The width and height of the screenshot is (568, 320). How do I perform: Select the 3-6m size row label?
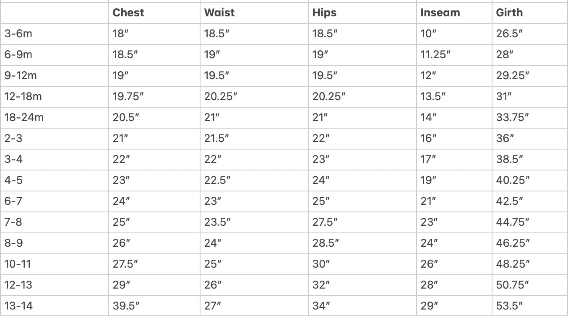click(x=18, y=34)
